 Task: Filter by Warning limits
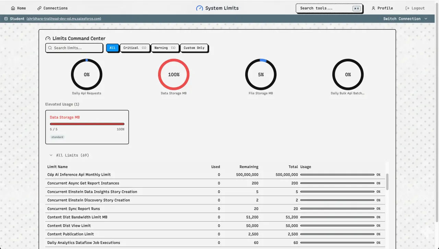(165, 48)
